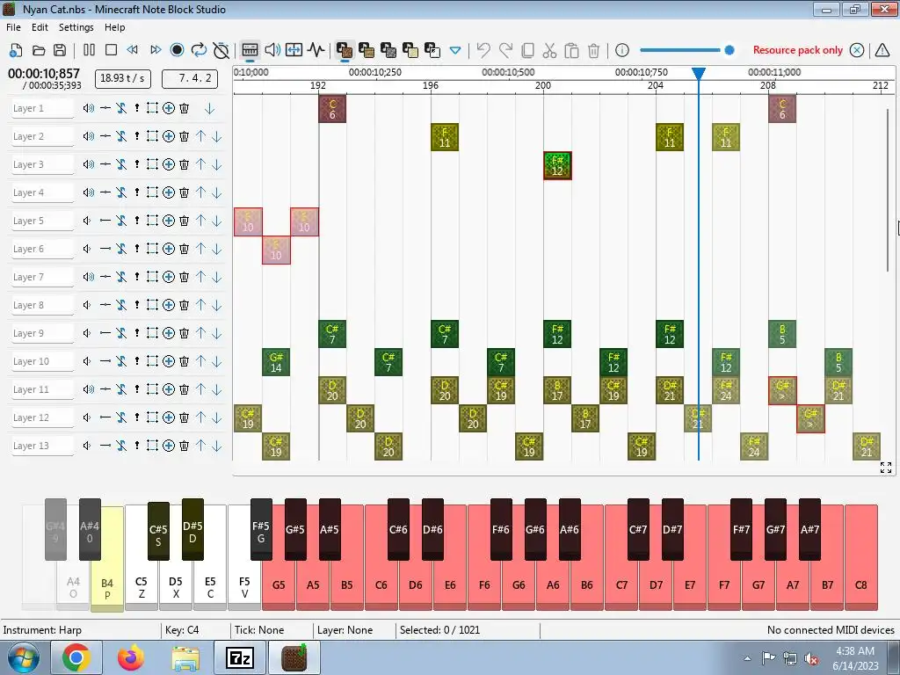Adjust the master volume slider handle

click(729, 50)
